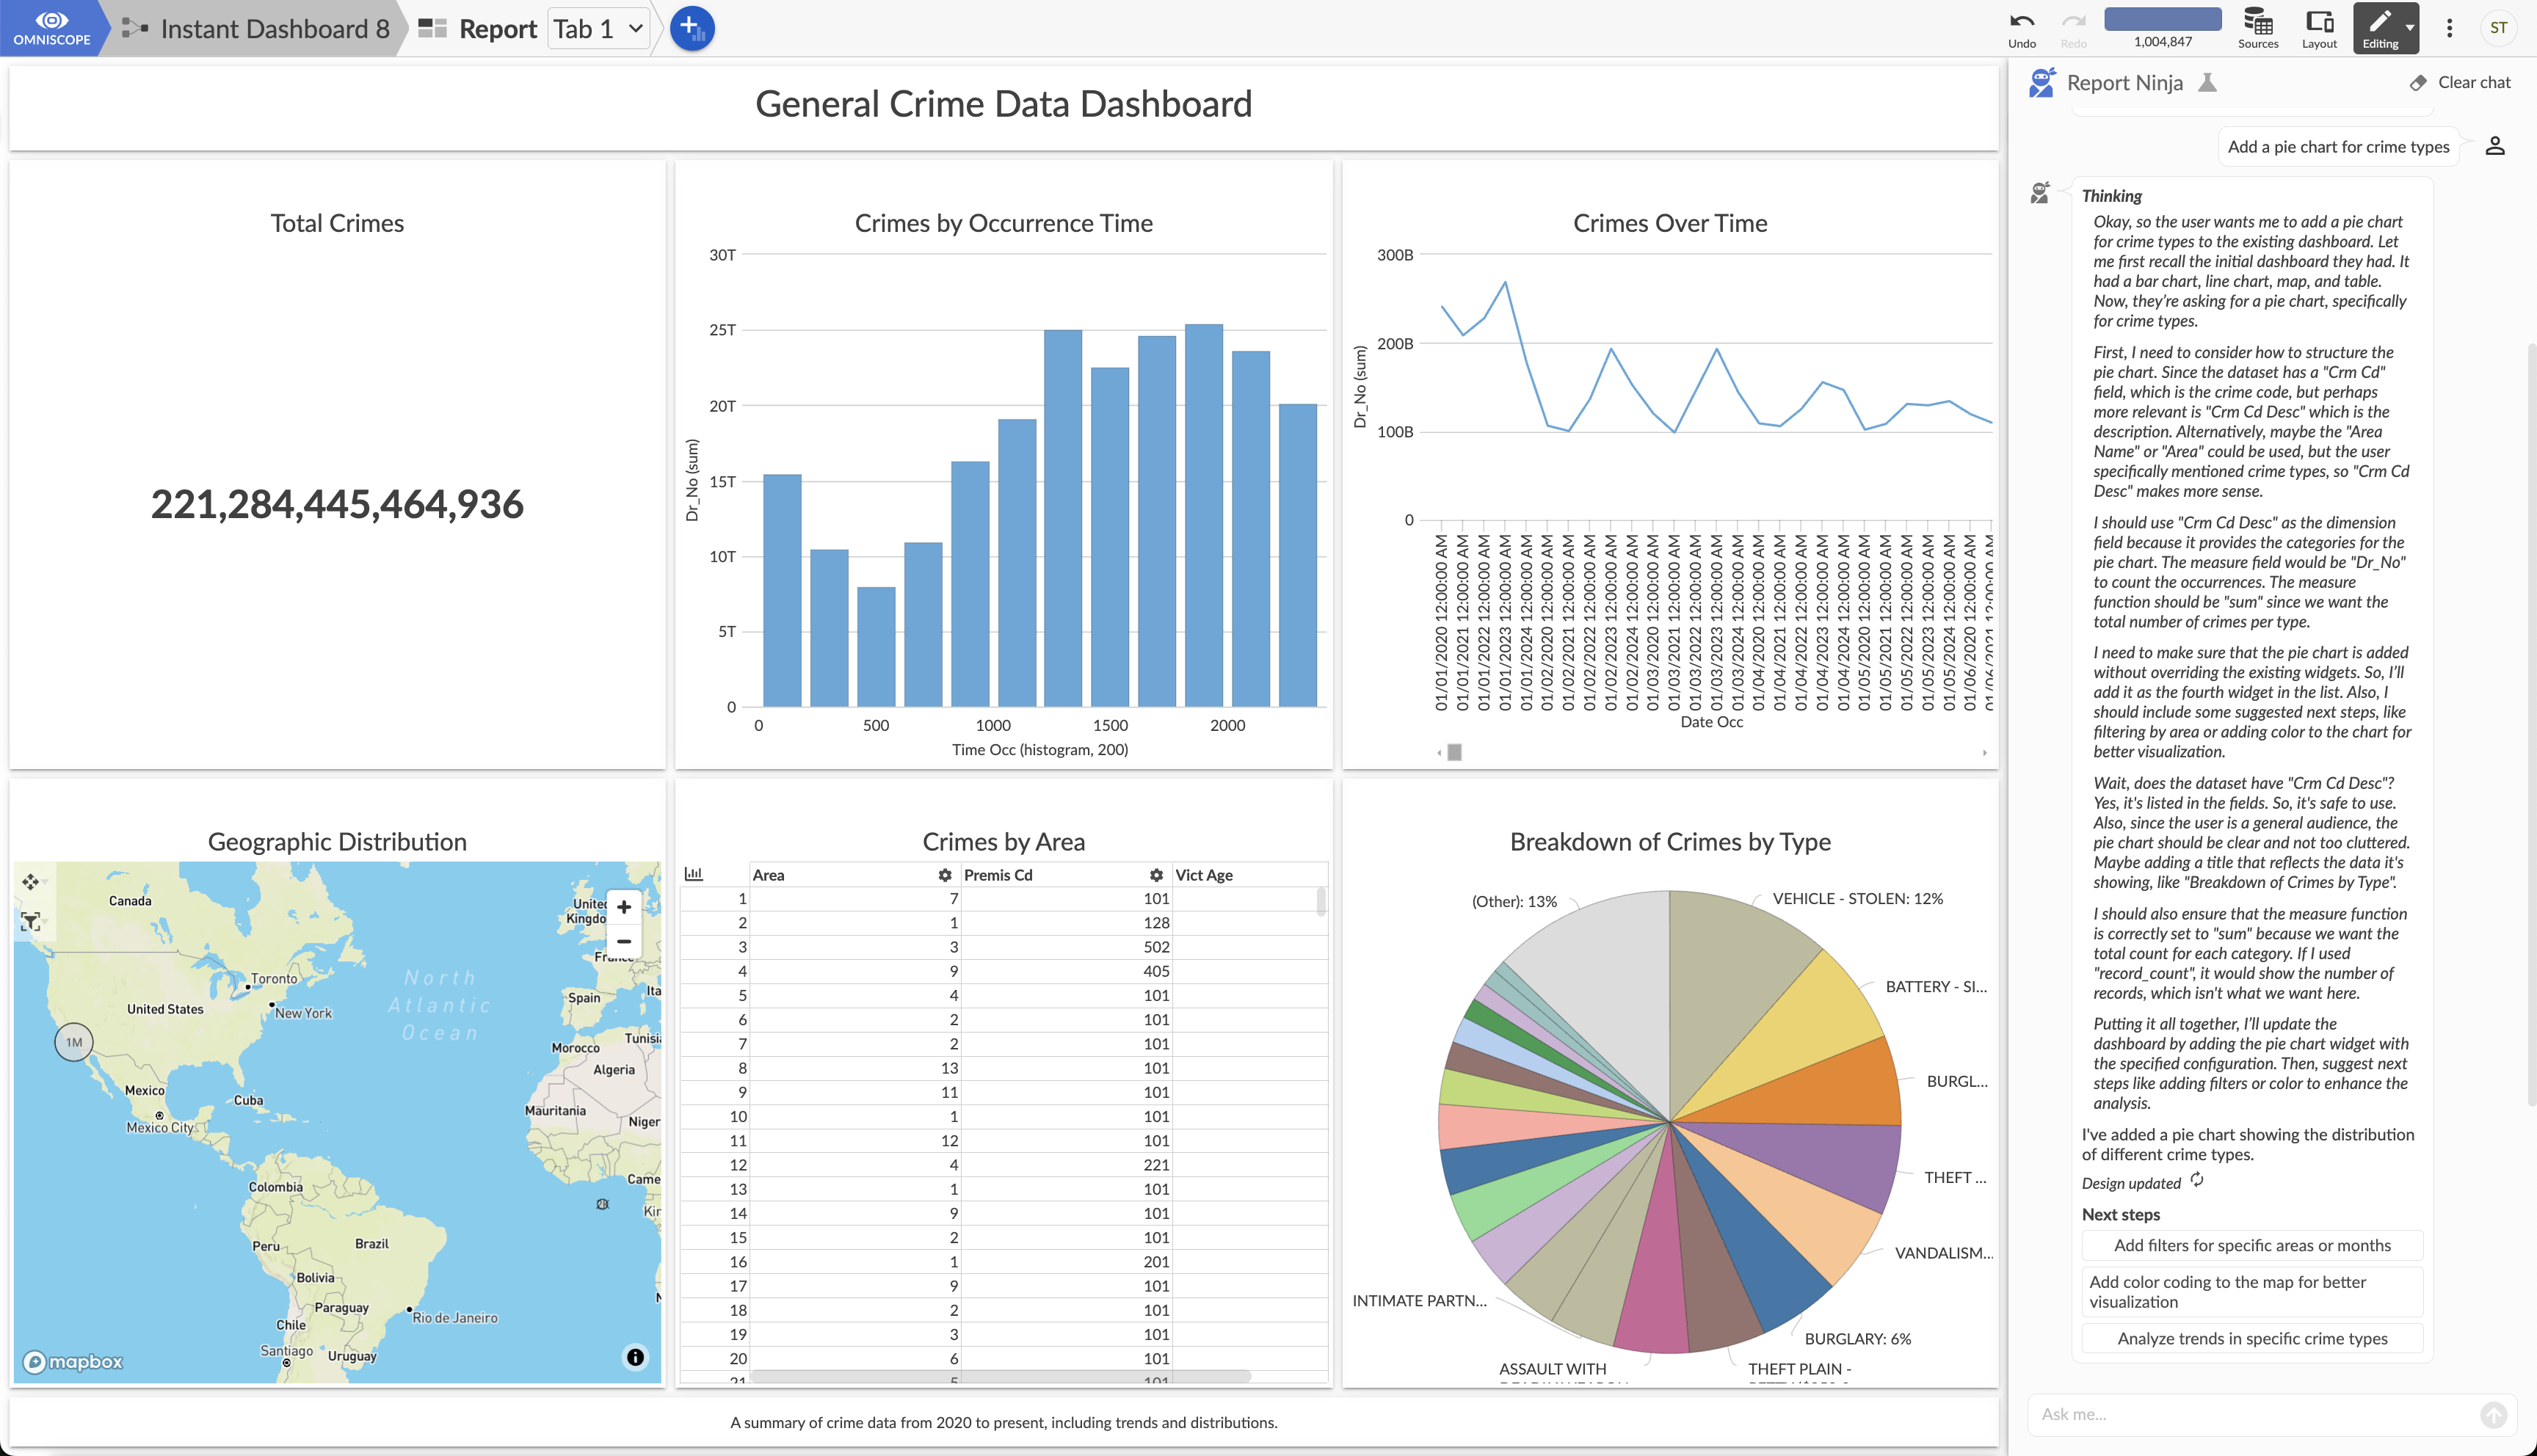Click the table chart icon in header
The height and width of the screenshot is (1456, 2537).
coord(693,874)
